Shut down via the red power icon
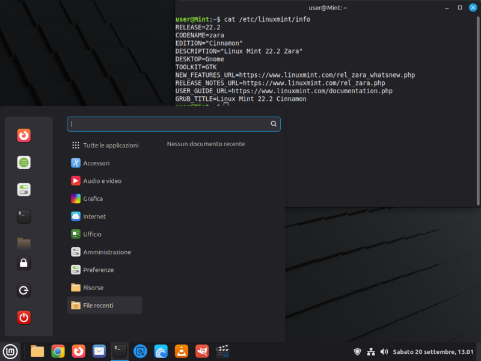 [x=23, y=318]
